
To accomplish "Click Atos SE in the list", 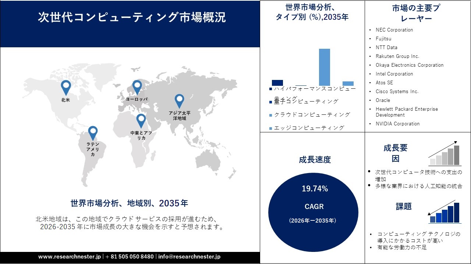I will click(x=384, y=82).
